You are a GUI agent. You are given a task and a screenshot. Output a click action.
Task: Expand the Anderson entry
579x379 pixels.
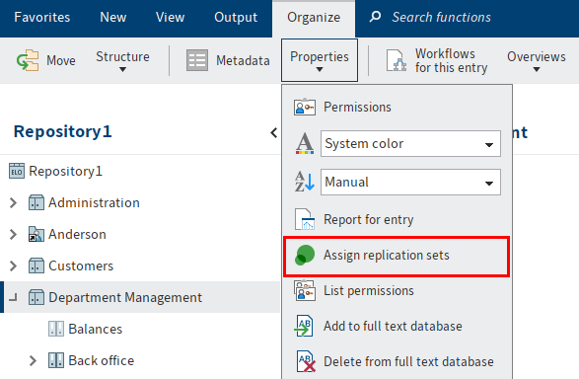coord(13,234)
